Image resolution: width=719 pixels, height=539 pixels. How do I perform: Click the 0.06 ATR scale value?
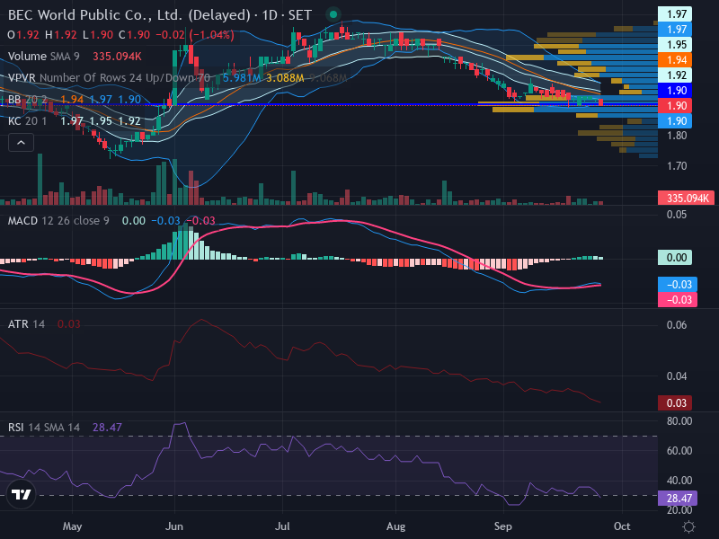(677, 325)
